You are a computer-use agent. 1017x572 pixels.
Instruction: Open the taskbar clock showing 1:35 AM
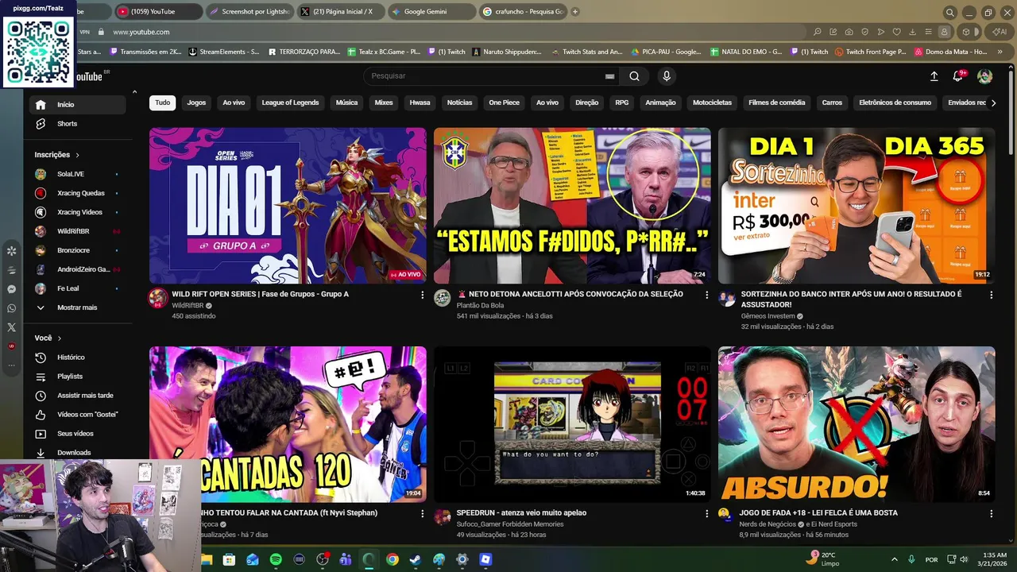(994, 559)
